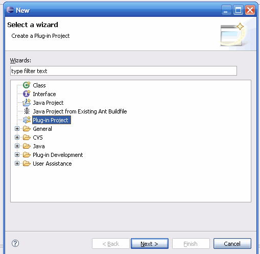The width and height of the screenshot is (260, 254).
Task: Select the Plug-in Project icon
Action: click(x=27, y=120)
